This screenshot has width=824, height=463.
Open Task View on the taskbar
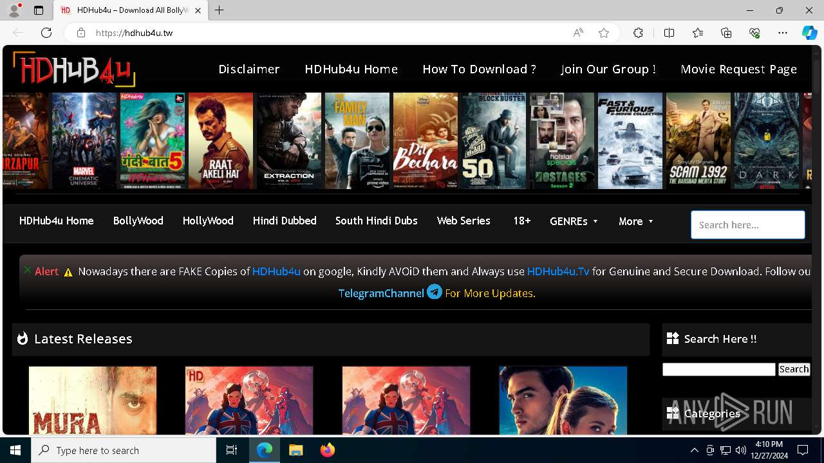click(232, 450)
